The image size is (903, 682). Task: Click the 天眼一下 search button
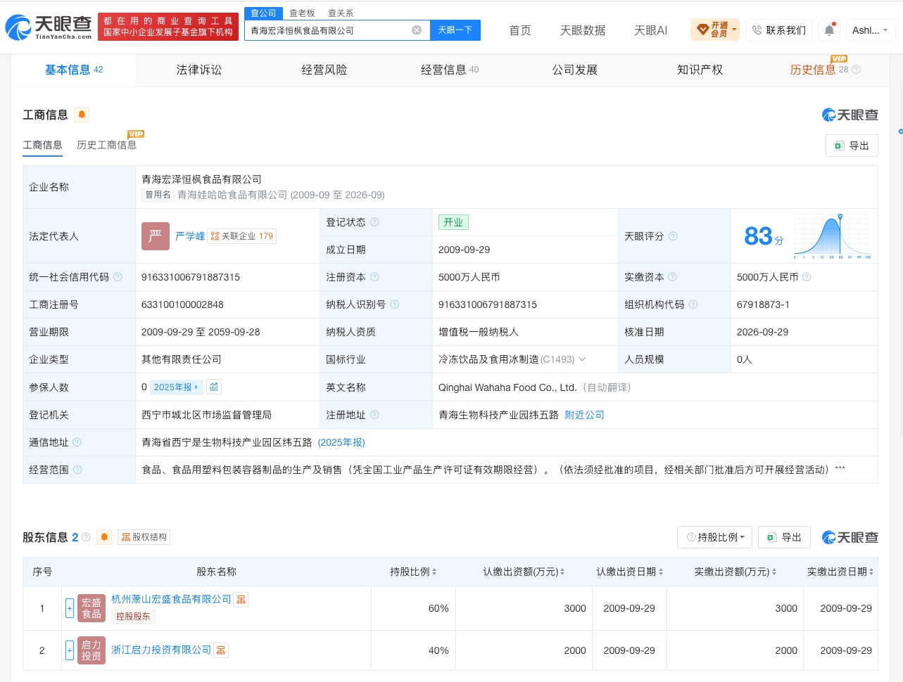point(455,30)
